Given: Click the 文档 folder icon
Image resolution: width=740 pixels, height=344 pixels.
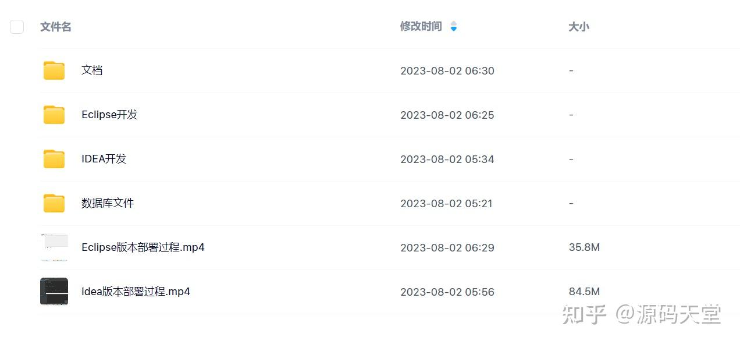Looking at the screenshot, I should coord(54,70).
